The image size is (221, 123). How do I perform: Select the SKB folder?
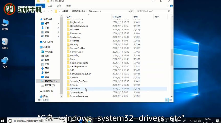point(72,70)
